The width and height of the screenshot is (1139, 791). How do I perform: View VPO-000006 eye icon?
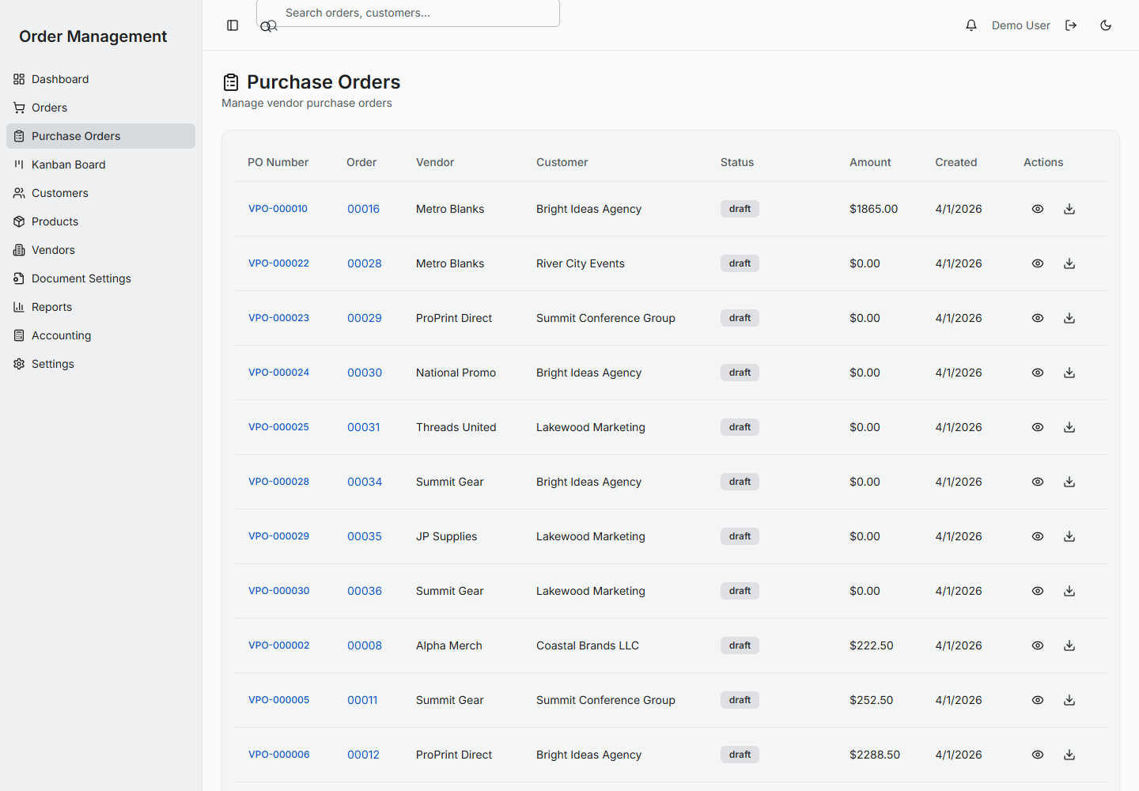1038,755
